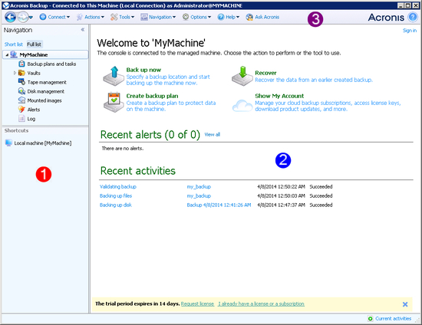Open Disk management in the tree
422x325 pixels.
pos(46,91)
